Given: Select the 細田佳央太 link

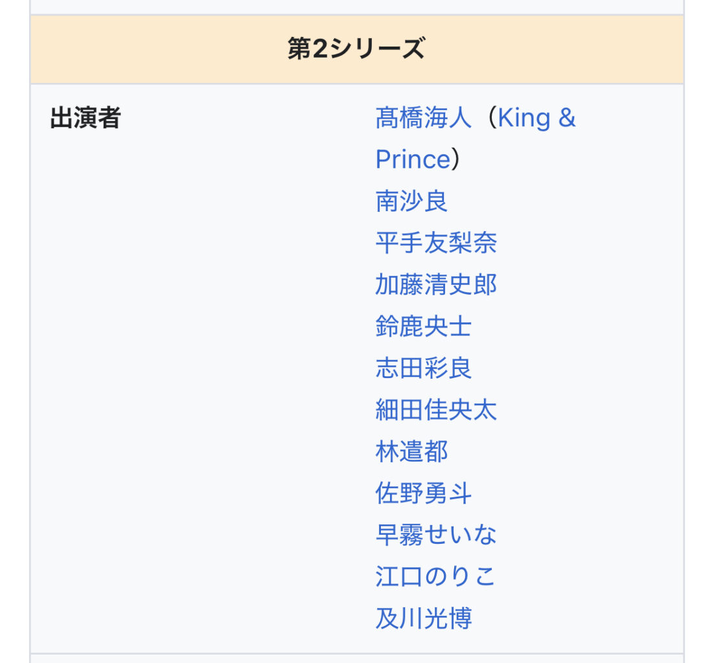Looking at the screenshot, I should 436,410.
